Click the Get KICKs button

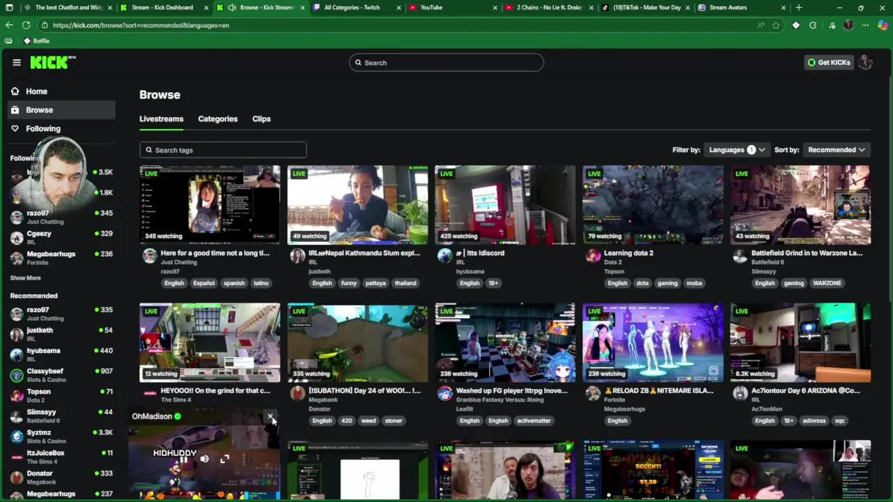tap(829, 63)
